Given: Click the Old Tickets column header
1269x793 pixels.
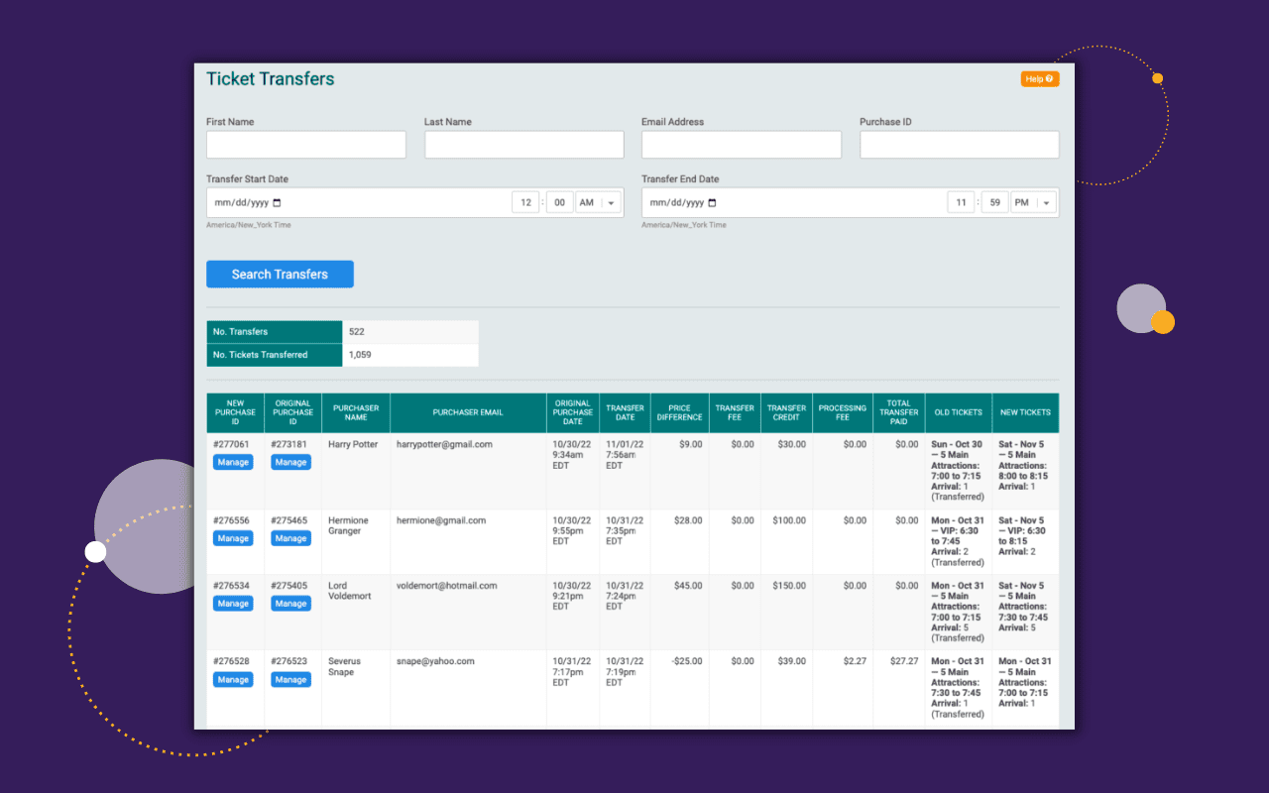Looking at the screenshot, I should click(959, 412).
